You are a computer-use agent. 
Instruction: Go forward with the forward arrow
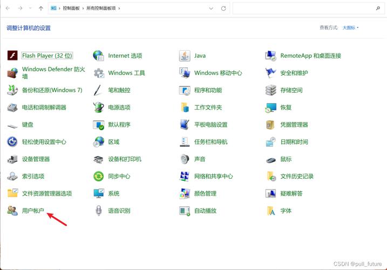click(x=20, y=8)
